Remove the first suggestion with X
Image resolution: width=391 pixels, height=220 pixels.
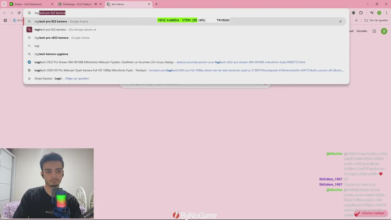pyautogui.click(x=340, y=21)
